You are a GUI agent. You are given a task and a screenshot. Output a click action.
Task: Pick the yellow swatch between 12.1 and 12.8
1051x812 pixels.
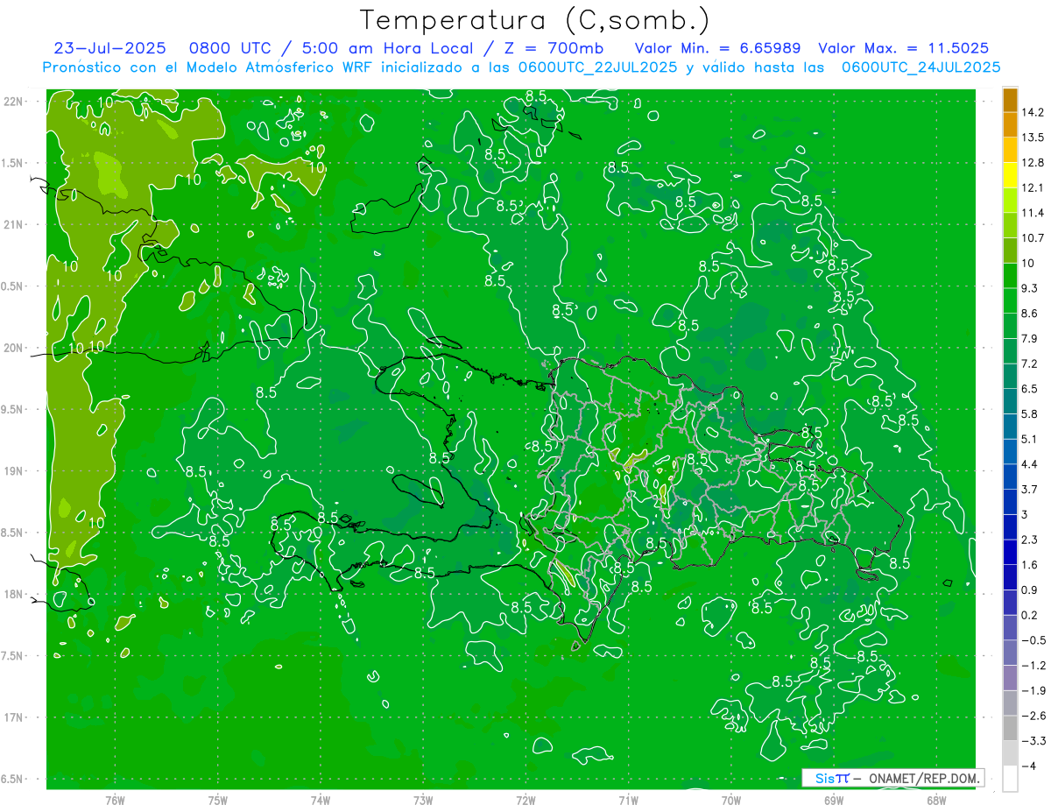pyautogui.click(x=1010, y=174)
